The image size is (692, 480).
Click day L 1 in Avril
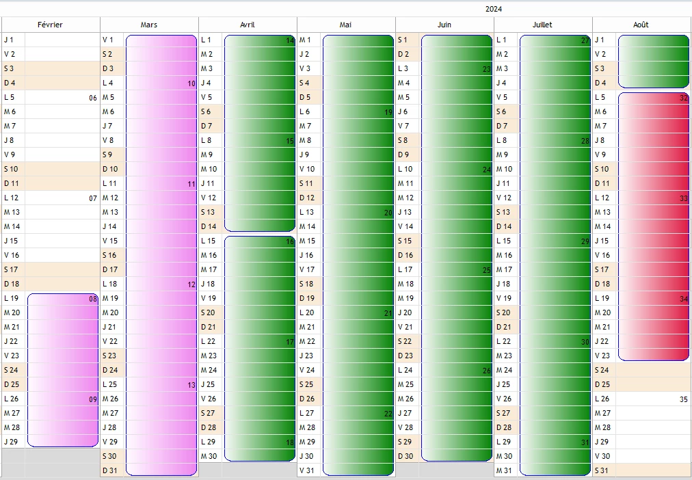pos(206,40)
